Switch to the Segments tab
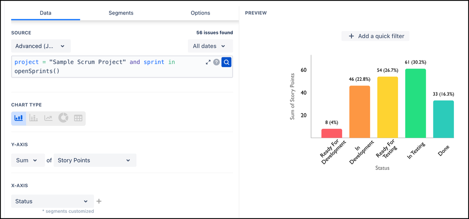Viewport: 469px width, 219px height. coord(121,13)
